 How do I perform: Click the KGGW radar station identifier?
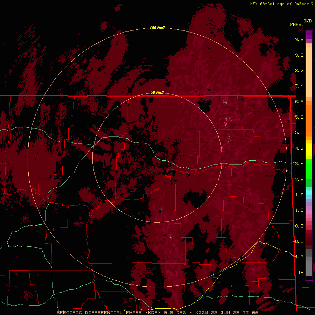click(x=202, y=313)
